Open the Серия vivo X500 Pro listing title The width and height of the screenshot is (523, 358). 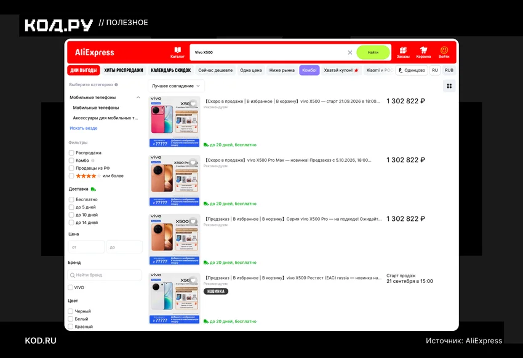(293, 219)
